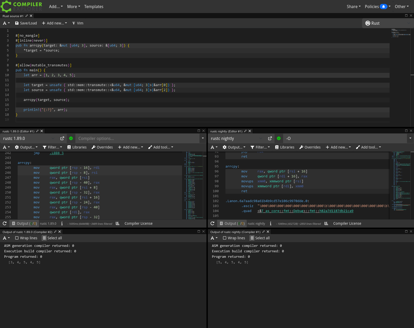Open the Filter dropdown in rustc 1.89.0 pane
The image size is (414, 328).
pos(52,147)
